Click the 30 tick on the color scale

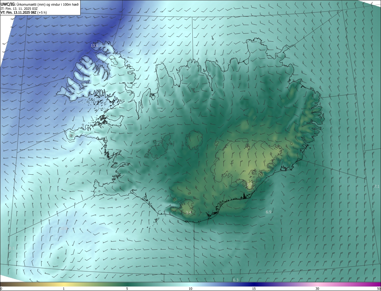(x=317, y=289)
